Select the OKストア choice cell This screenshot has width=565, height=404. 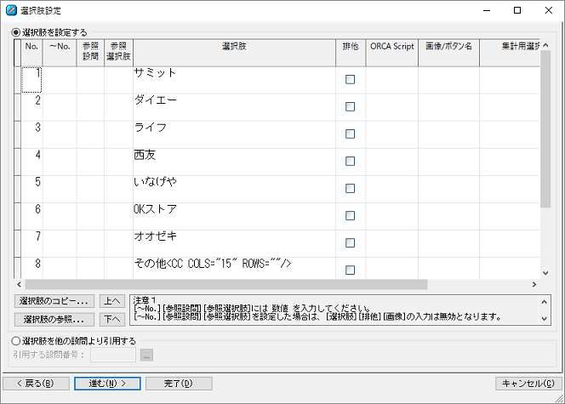pyautogui.click(x=234, y=216)
